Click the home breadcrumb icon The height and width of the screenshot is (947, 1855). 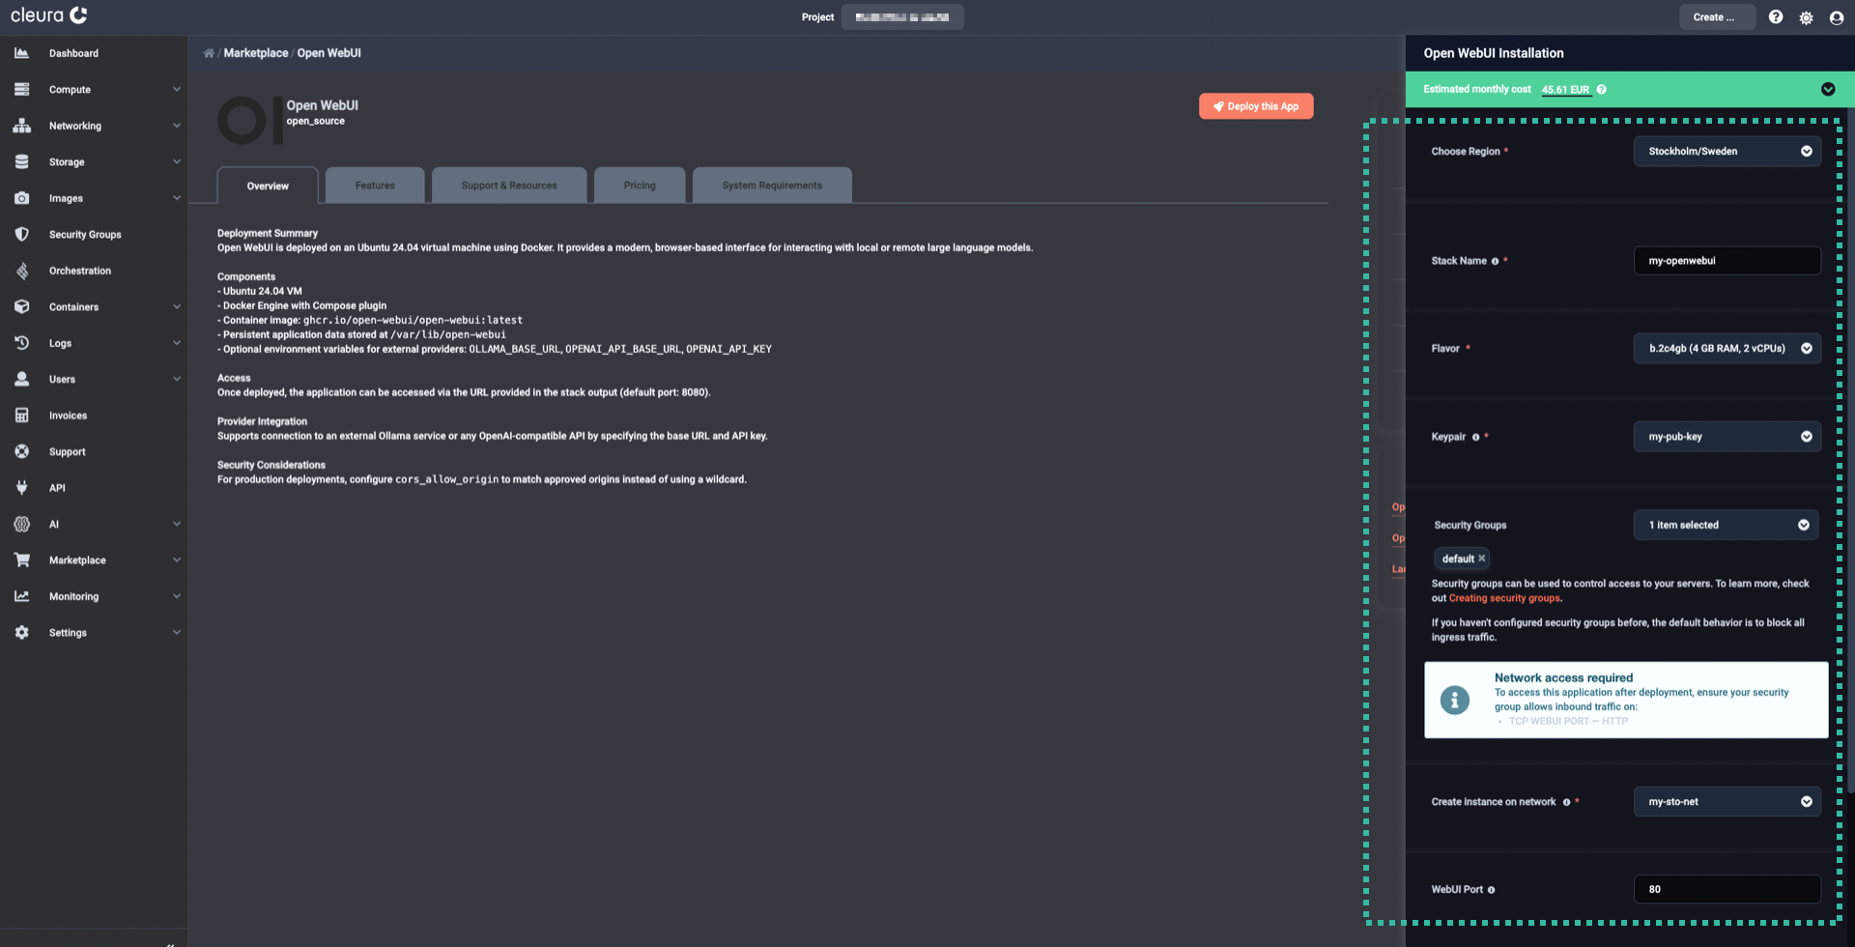[208, 52]
